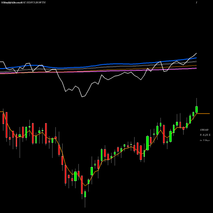213x213 pixels.
Task: Click the lowest green candlestick at chart bottom
Action: coord(85,194)
